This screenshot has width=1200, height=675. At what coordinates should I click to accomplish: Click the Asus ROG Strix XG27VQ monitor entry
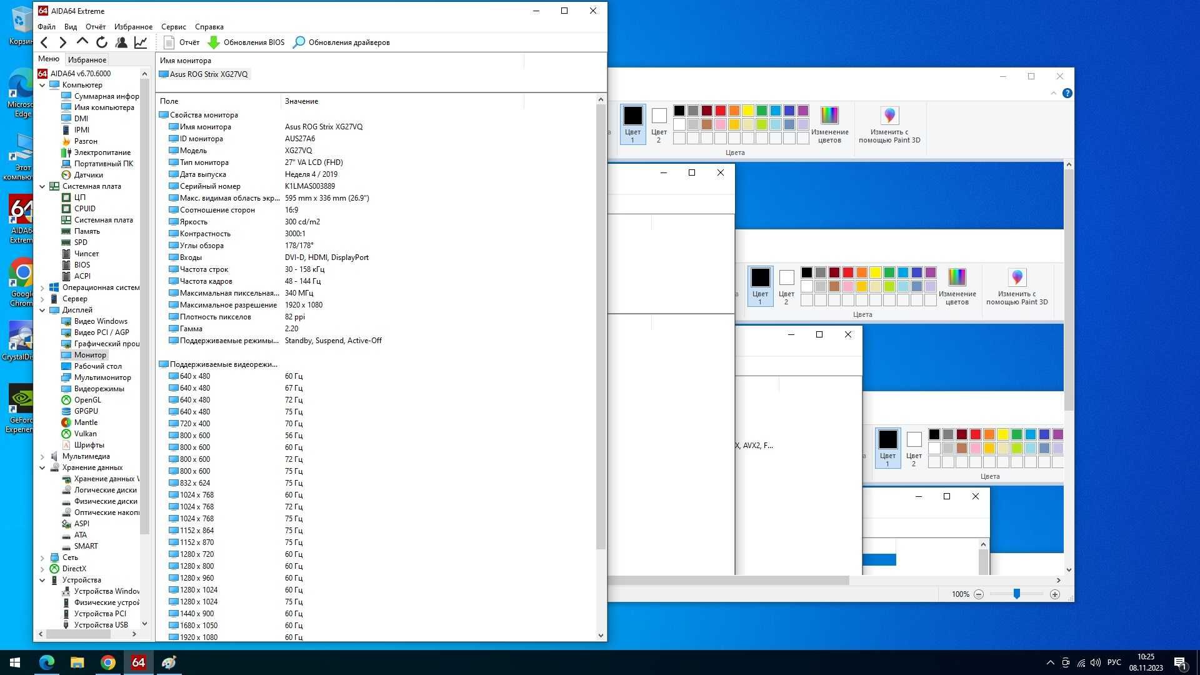[x=204, y=74]
